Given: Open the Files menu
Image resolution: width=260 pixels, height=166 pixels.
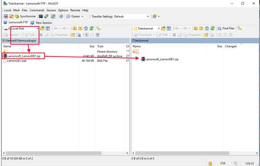Looking at the screenshot, I should [x=25, y=10].
